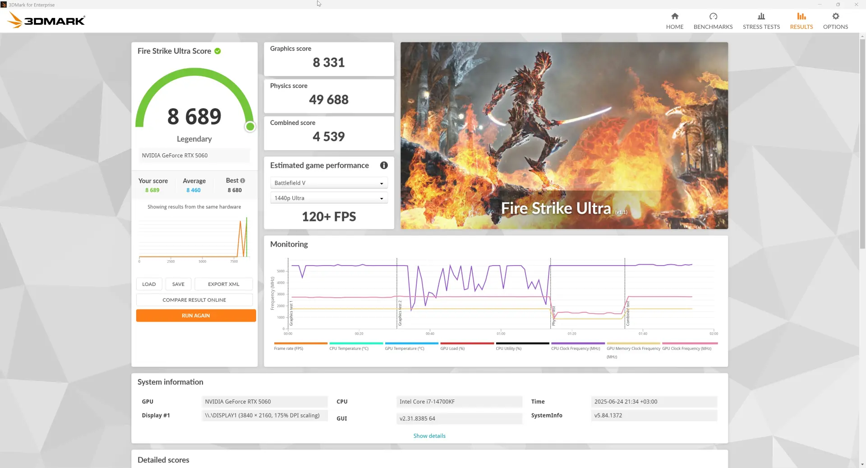Click Estimated game performance info icon
Image resolution: width=866 pixels, height=468 pixels.
click(x=384, y=165)
